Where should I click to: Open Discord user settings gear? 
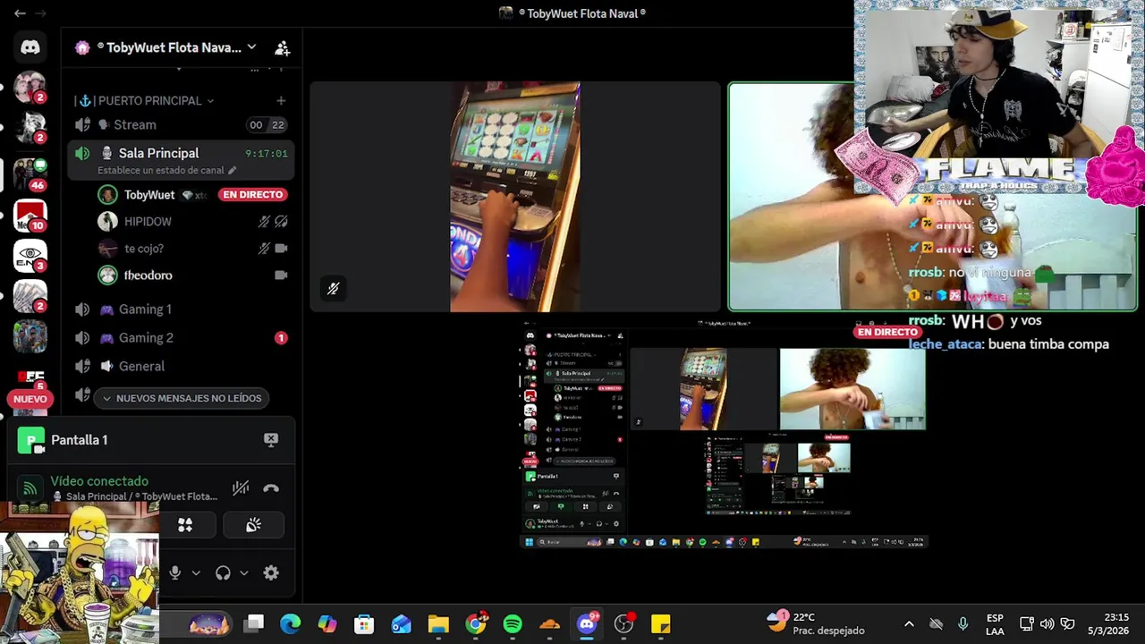[271, 573]
